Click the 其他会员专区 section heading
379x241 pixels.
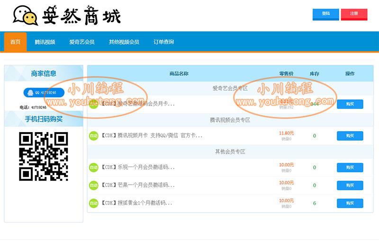pos(230,152)
